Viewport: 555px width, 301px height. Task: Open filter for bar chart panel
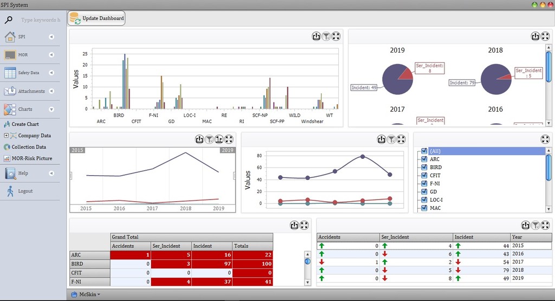click(x=326, y=36)
